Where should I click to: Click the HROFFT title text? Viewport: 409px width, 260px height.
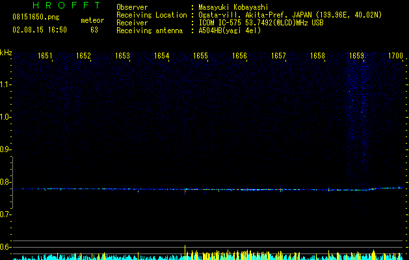coord(67,5)
